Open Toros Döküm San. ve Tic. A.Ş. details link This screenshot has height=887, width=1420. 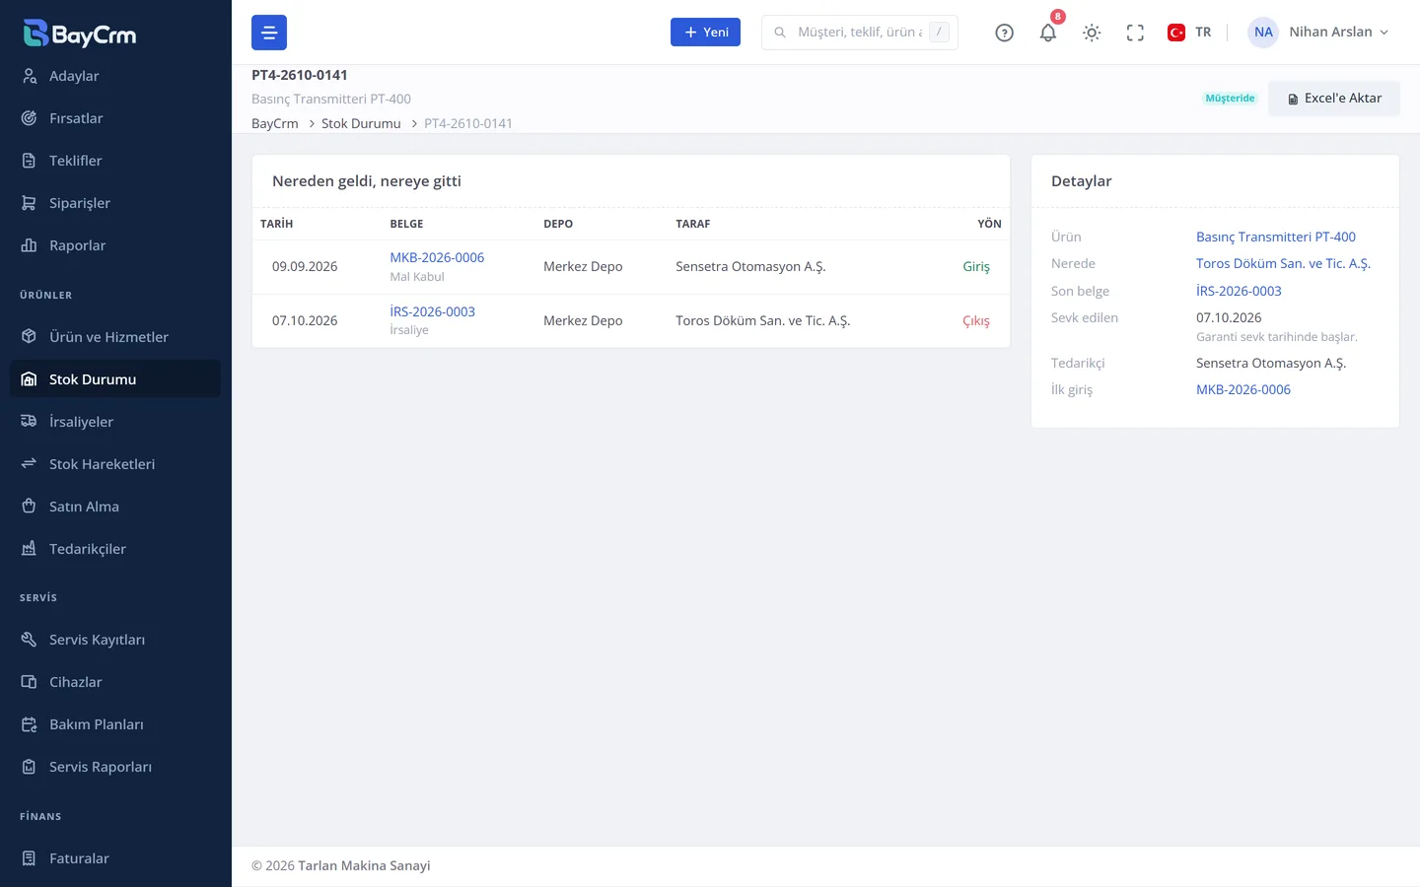1283,263
